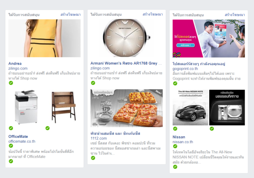Viewport: 254px width, 178px height.
Task: Open the OfficeMate ad title link
Action: [x=18, y=137]
